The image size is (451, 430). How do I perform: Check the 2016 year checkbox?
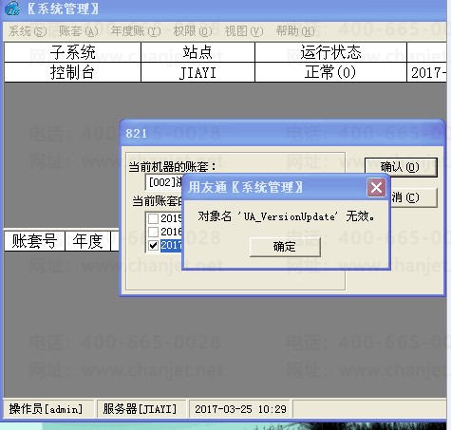[154, 232]
